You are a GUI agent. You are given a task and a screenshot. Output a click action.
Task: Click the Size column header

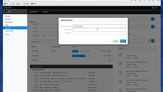(74, 47)
